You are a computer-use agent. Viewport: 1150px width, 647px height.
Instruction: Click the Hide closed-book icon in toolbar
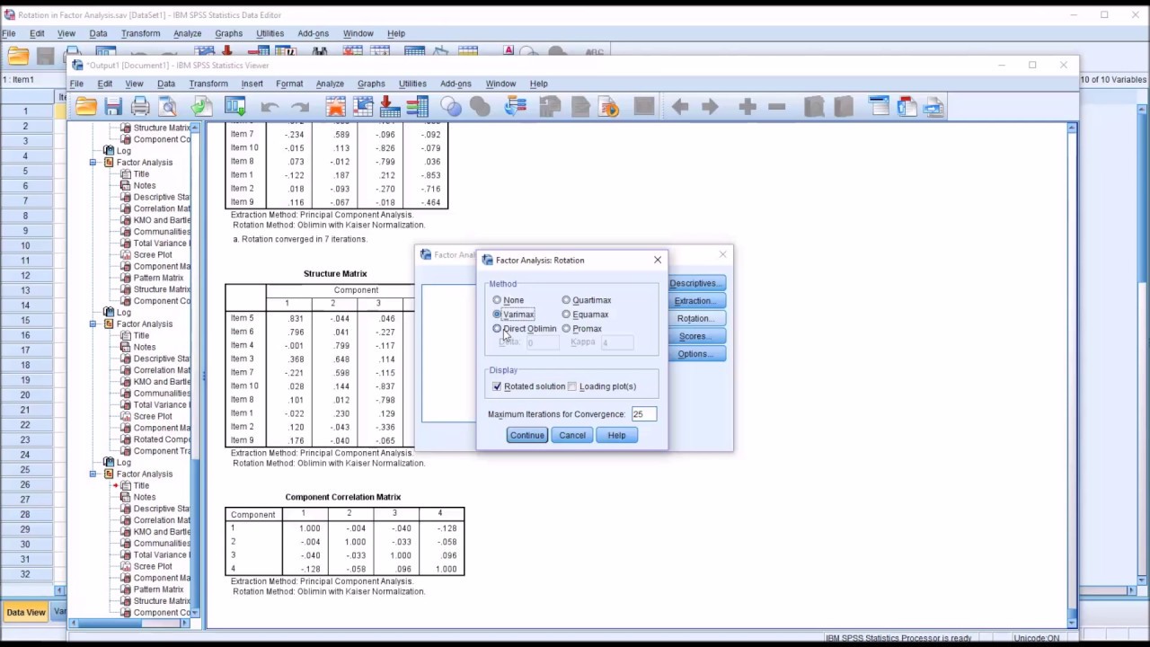843,107
